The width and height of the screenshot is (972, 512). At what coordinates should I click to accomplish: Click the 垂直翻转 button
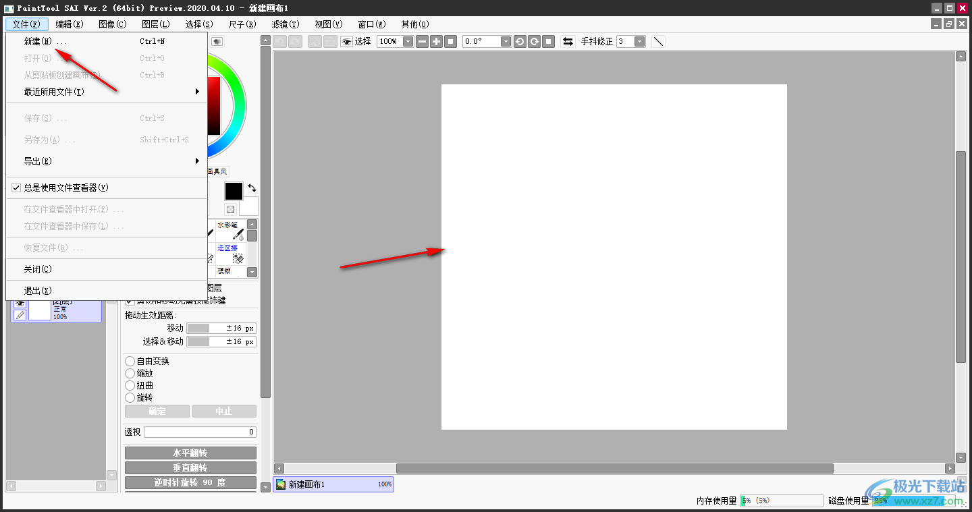tap(190, 467)
